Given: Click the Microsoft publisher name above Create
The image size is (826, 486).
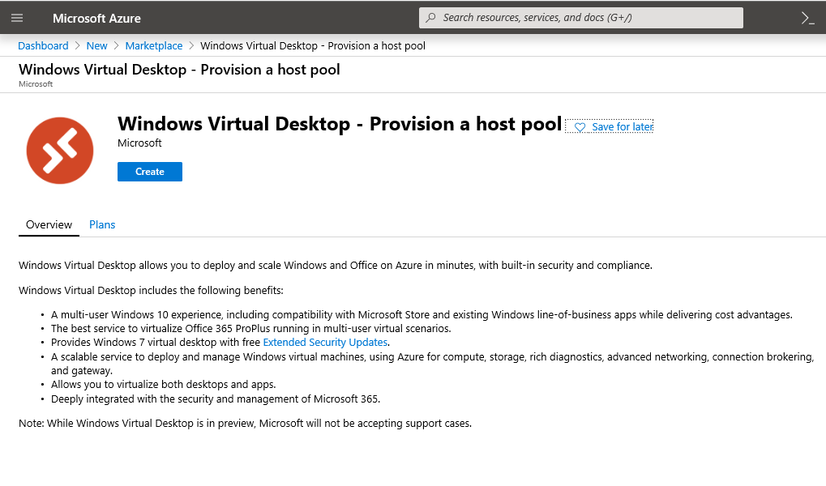Looking at the screenshot, I should [139, 143].
